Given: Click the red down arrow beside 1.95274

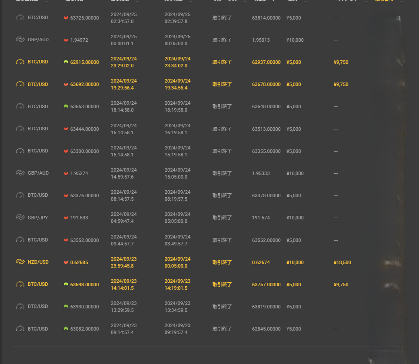Looking at the screenshot, I should pos(66,173).
